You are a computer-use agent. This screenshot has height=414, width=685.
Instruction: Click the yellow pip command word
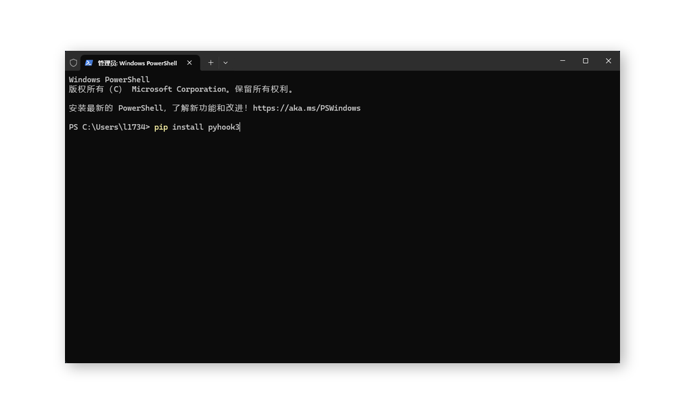[161, 127]
